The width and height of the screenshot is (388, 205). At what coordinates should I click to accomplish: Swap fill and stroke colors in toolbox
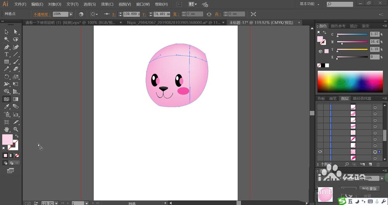[17, 136]
